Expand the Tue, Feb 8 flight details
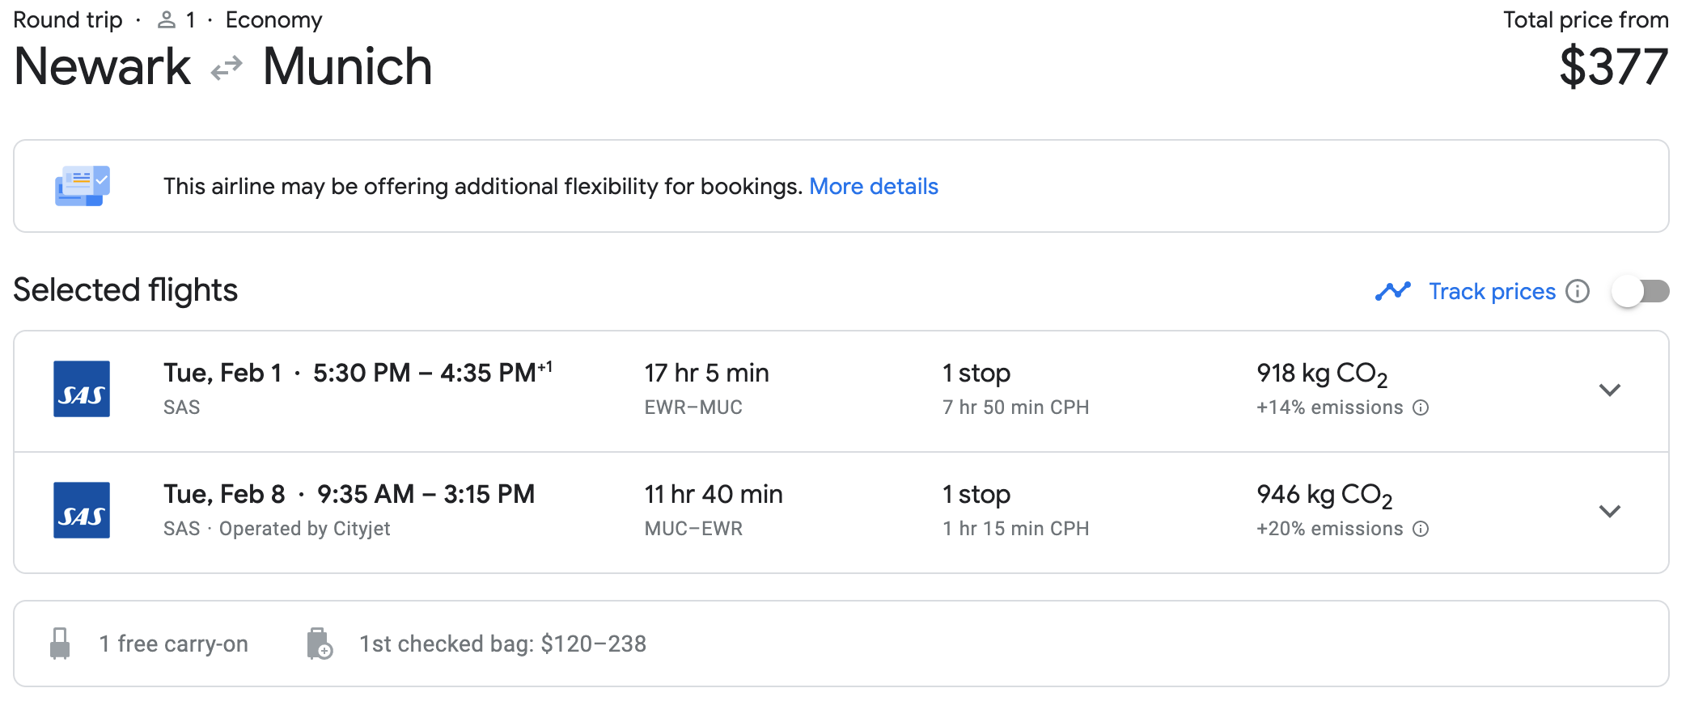Viewport: 1707px width, 705px height. point(1609,511)
